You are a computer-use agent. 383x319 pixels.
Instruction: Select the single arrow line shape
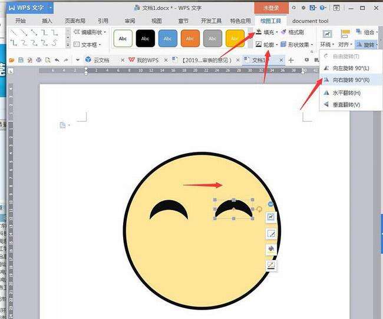[24, 32]
